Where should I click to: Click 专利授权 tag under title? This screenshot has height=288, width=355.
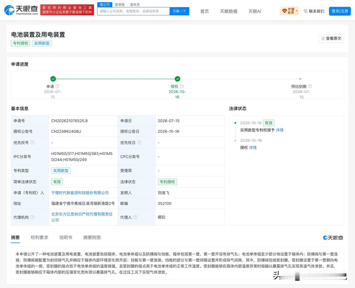(21, 43)
